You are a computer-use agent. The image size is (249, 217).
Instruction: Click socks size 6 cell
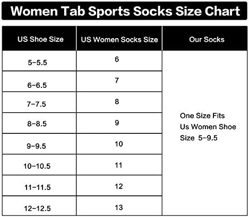click(x=119, y=61)
